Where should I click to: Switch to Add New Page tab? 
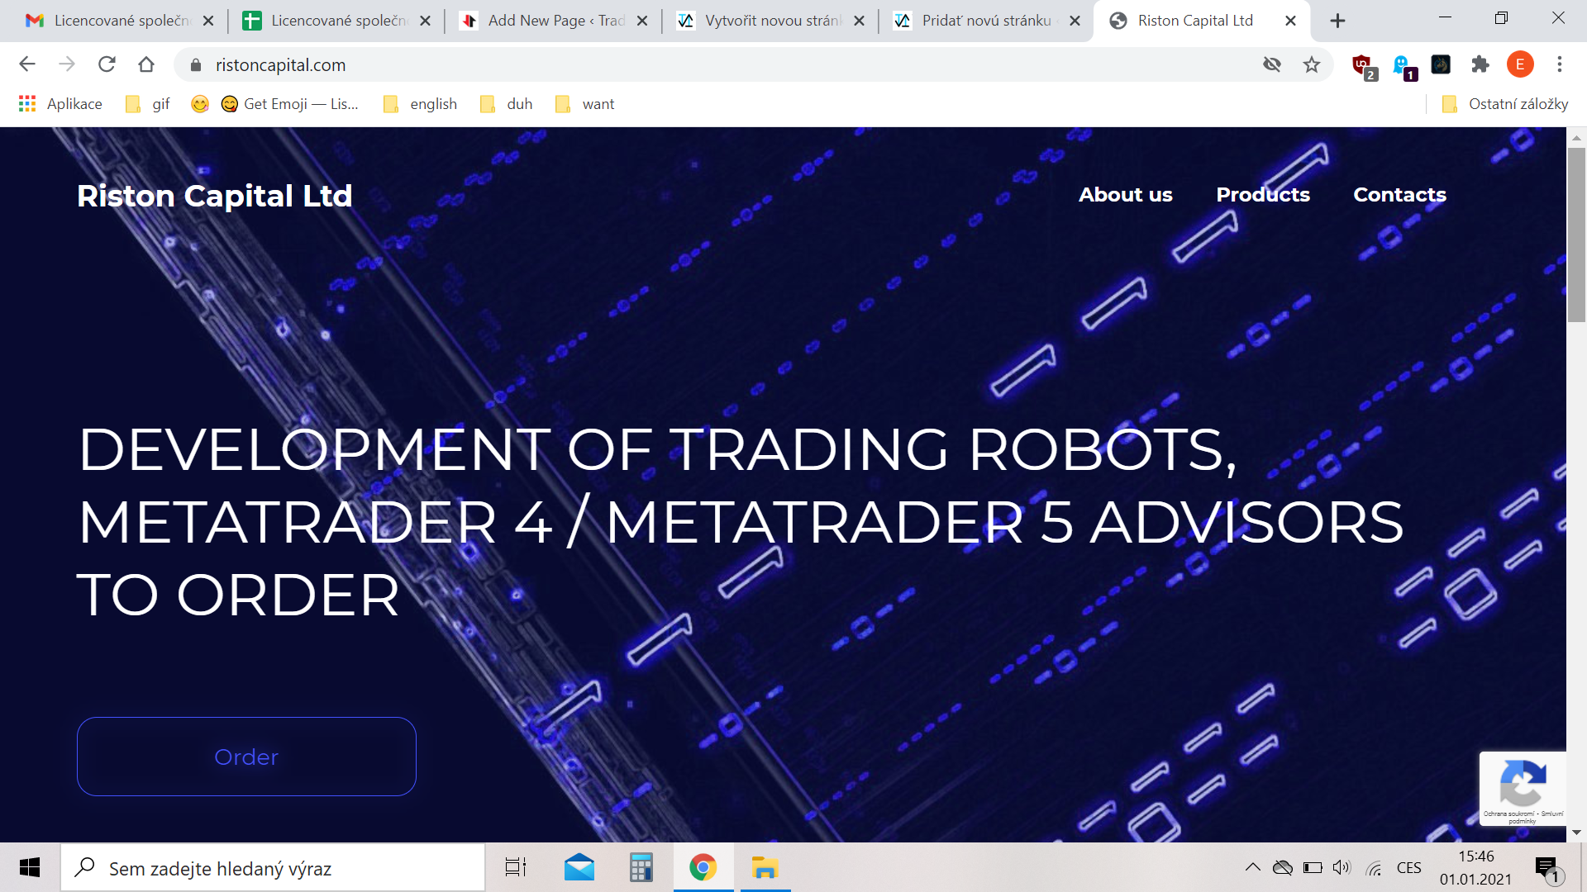point(546,21)
